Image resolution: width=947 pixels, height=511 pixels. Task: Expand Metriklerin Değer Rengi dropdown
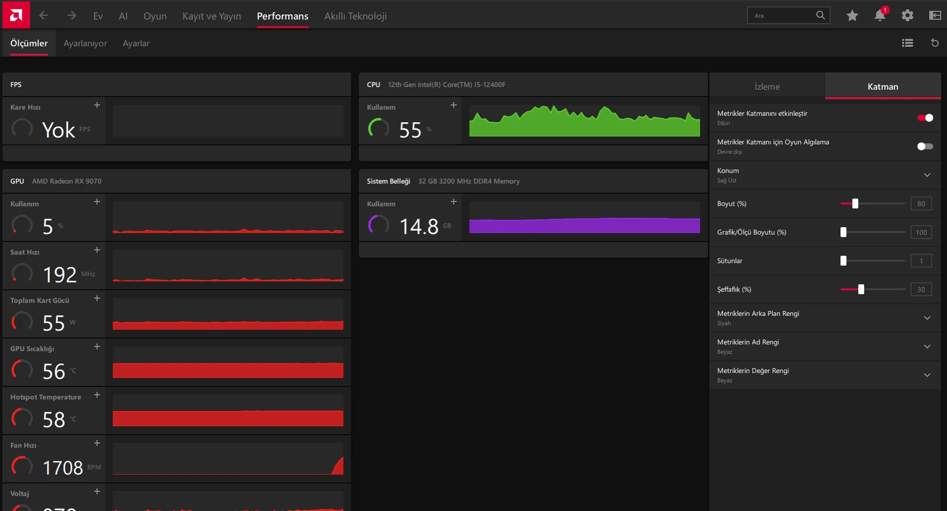point(927,375)
